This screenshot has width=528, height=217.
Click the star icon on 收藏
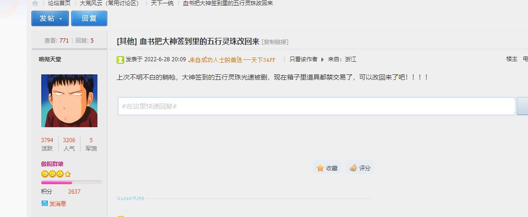tap(320, 168)
